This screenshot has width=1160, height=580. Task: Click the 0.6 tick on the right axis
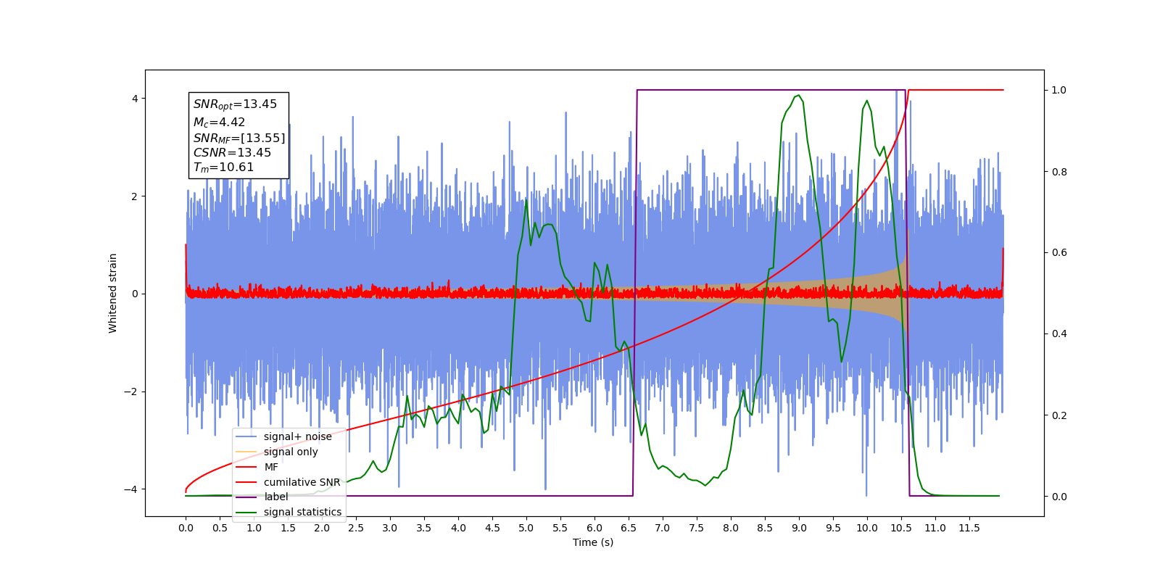pos(1059,253)
